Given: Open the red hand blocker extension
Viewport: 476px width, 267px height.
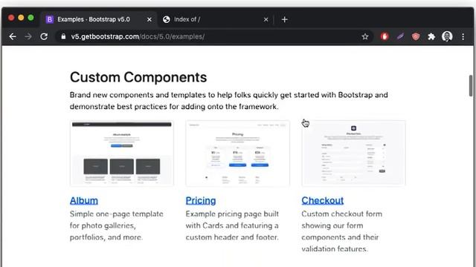Looking at the screenshot, I should (385, 36).
